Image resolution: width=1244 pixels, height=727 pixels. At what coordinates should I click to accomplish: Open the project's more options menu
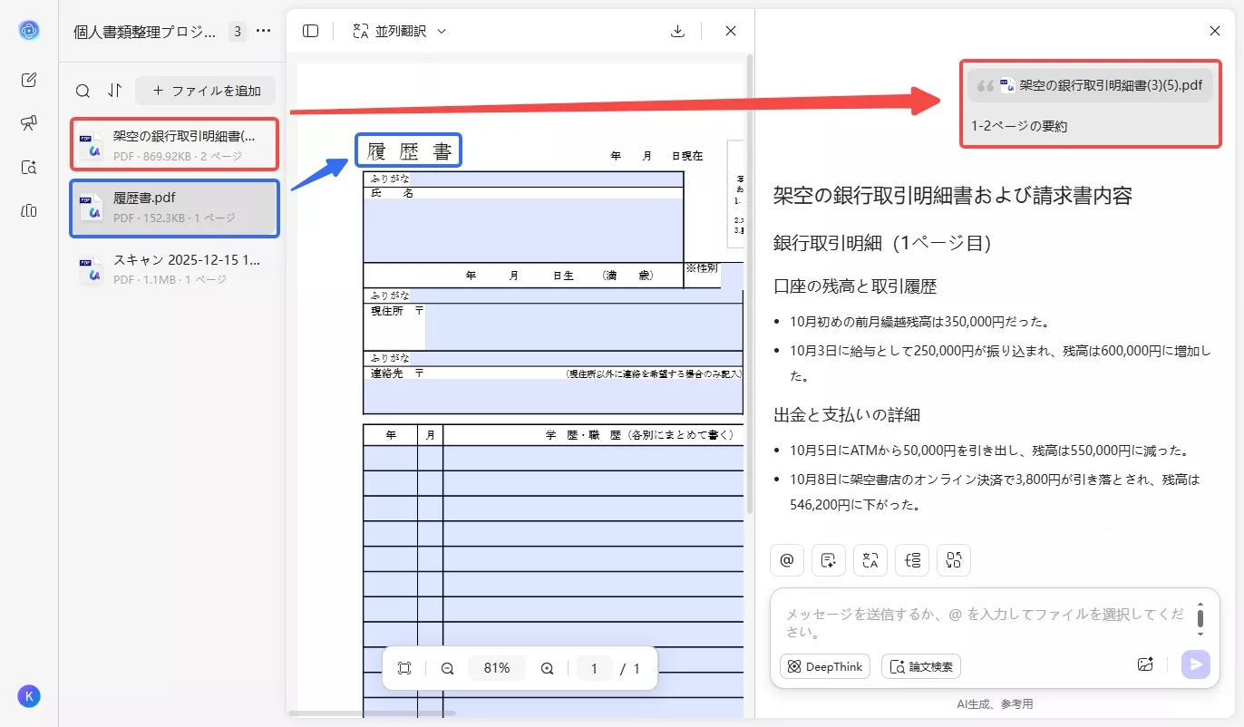[262, 30]
